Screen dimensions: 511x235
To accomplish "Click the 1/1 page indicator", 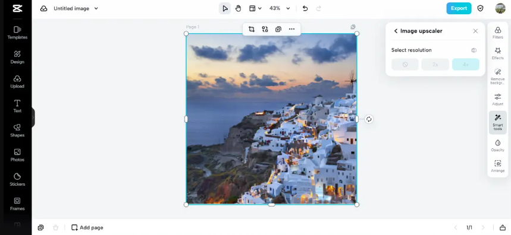I will tap(469, 227).
